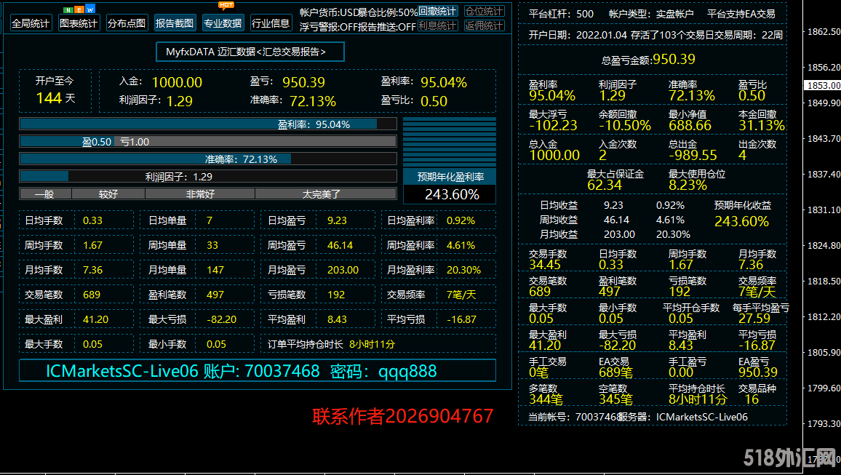Click the 开户至今 144 天 box

click(x=55, y=91)
